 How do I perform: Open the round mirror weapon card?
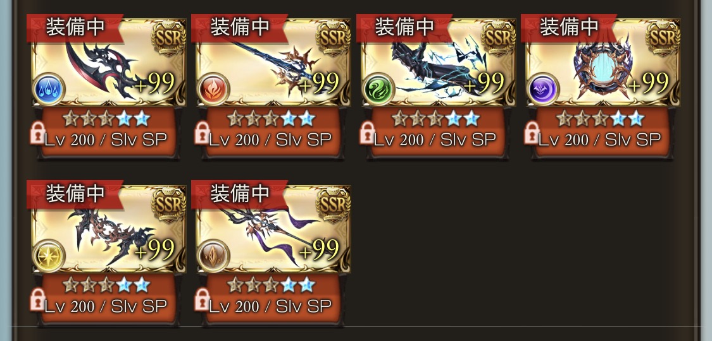[603, 63]
